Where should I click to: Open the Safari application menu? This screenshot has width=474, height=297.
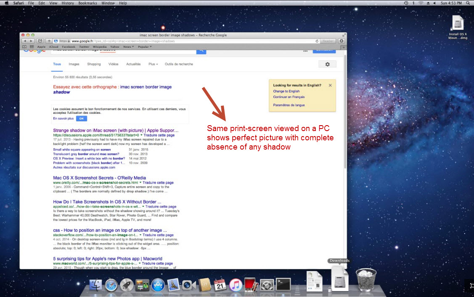(19, 3)
